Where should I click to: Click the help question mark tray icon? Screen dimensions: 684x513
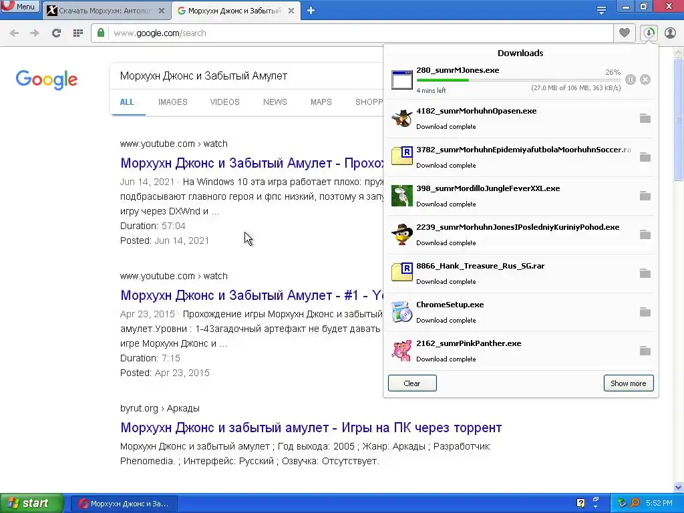coord(580,504)
